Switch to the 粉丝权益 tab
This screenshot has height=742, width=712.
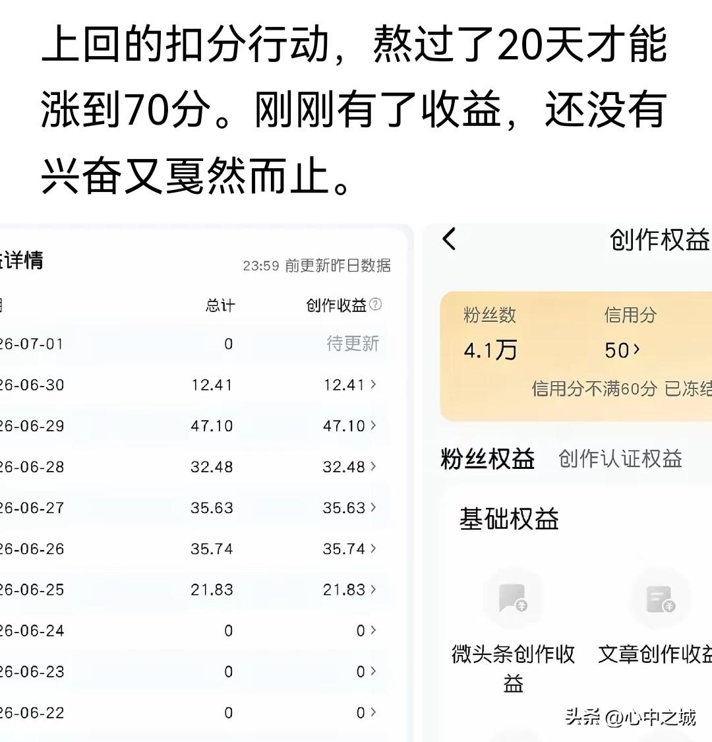click(x=487, y=458)
